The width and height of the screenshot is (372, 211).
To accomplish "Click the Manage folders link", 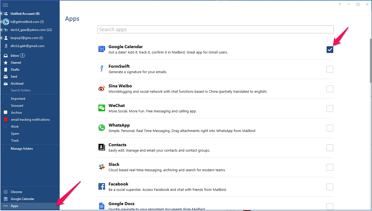I will coord(22,149).
